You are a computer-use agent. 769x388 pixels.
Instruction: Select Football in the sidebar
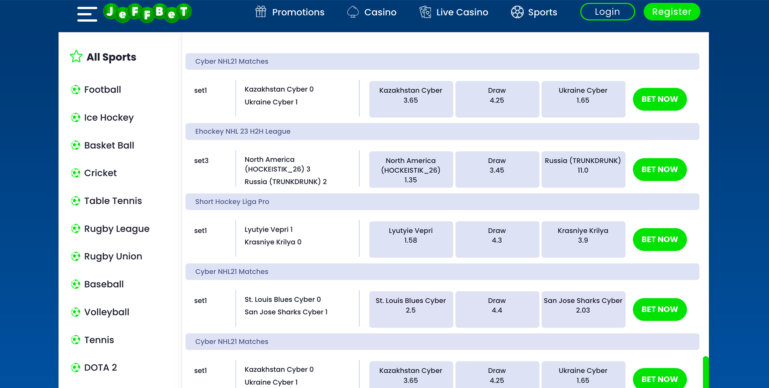[103, 90]
